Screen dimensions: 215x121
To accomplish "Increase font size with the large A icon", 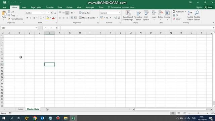I will 52,13.
